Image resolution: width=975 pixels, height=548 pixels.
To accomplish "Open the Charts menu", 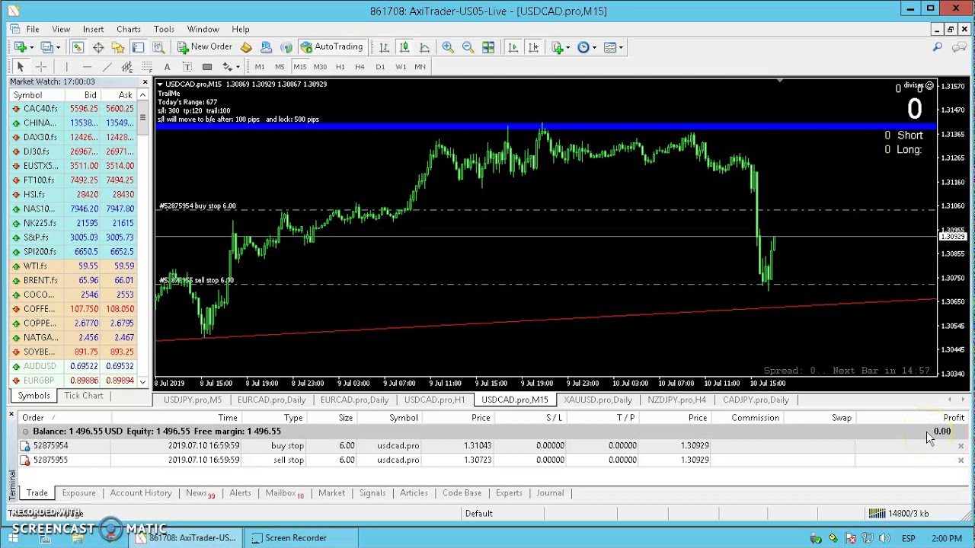I will coord(128,29).
